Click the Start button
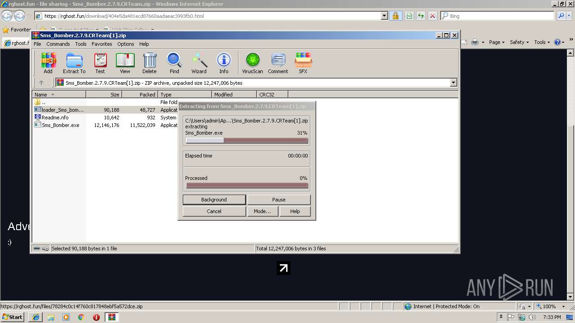Screen dimensions: 575x323 [12, 317]
